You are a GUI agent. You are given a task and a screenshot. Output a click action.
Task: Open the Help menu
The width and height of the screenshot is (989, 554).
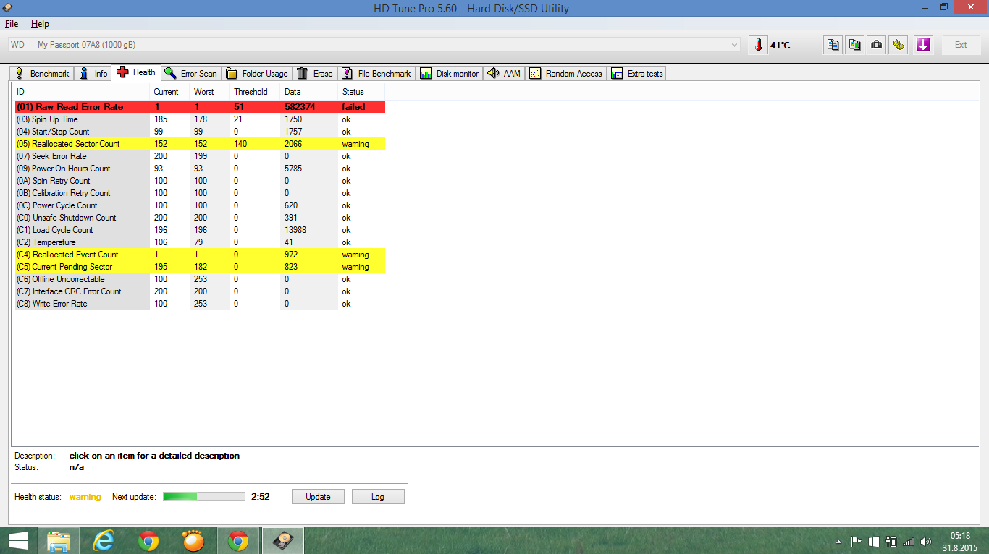pos(40,24)
